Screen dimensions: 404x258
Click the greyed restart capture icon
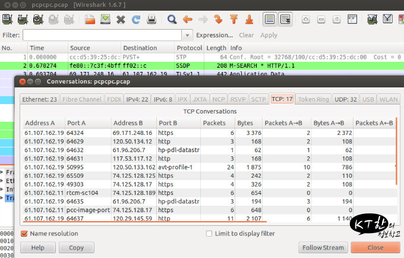70,20
